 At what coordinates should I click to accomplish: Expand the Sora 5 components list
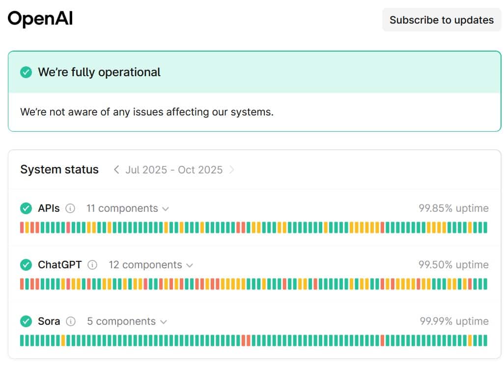(127, 321)
